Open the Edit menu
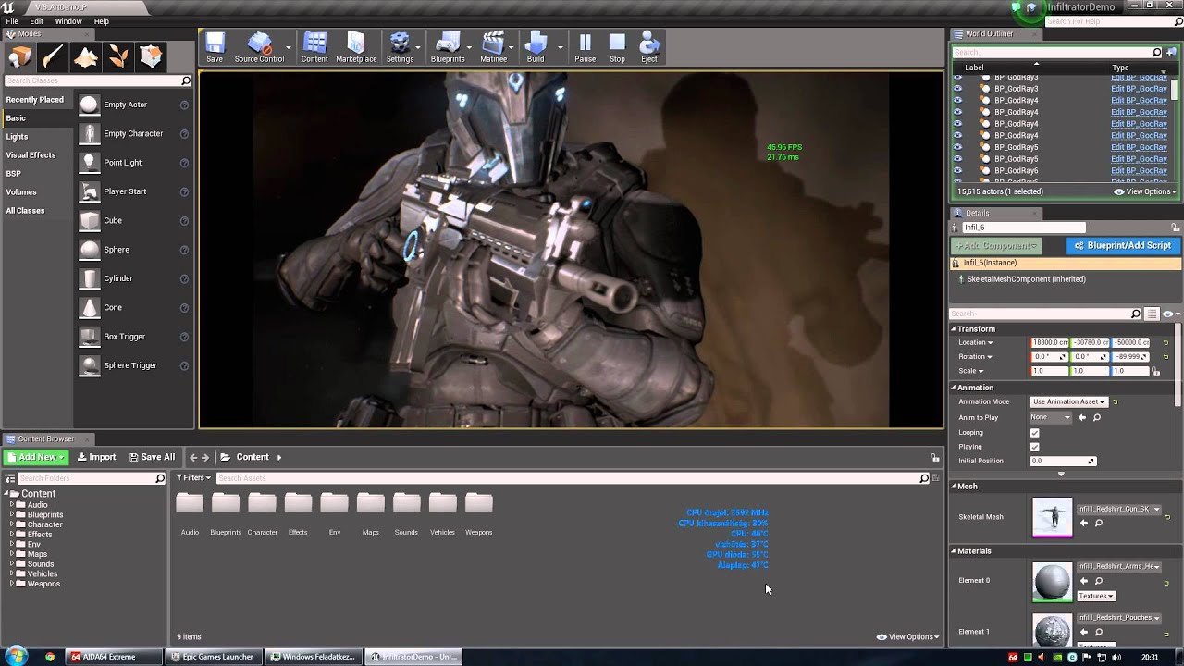 pyautogui.click(x=37, y=21)
